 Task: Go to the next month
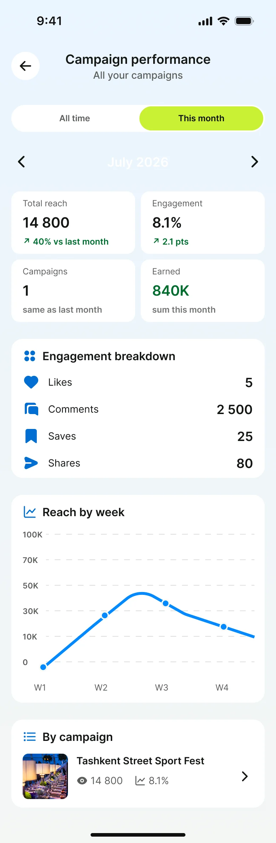[254, 162]
